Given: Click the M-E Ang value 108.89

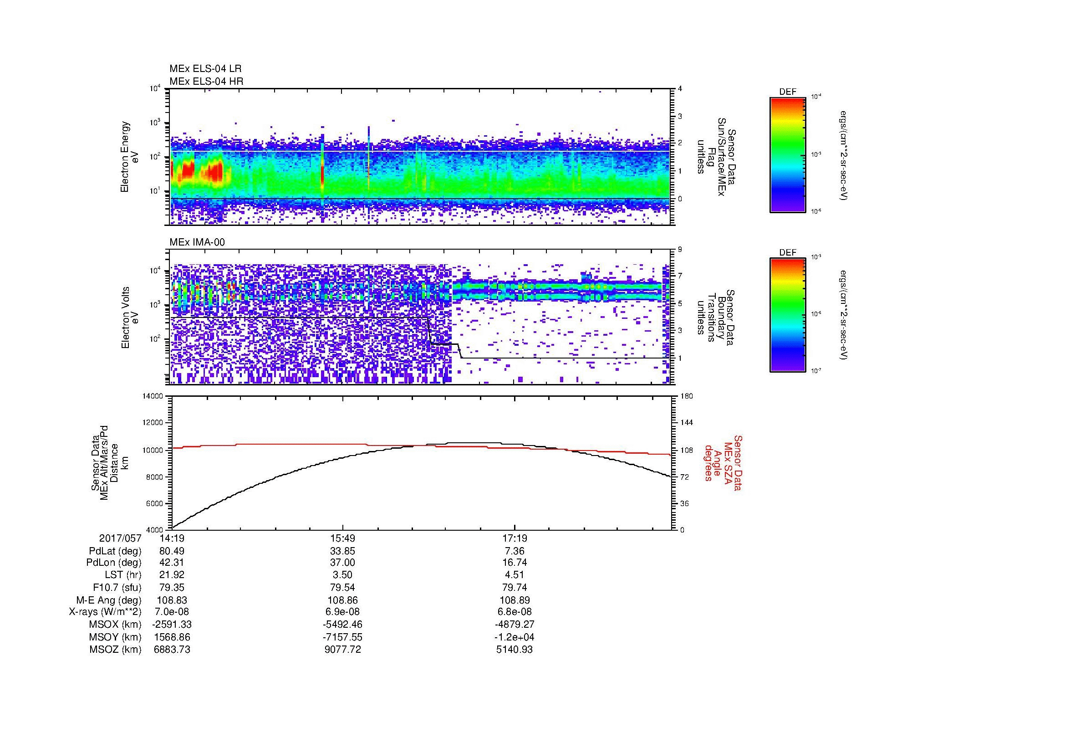Looking at the screenshot, I should (515, 600).
